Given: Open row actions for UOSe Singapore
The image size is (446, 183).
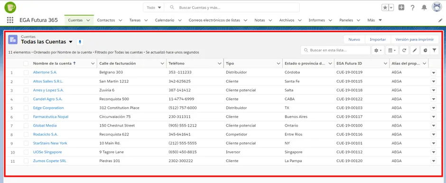Looking at the screenshot, I should click(433, 152).
